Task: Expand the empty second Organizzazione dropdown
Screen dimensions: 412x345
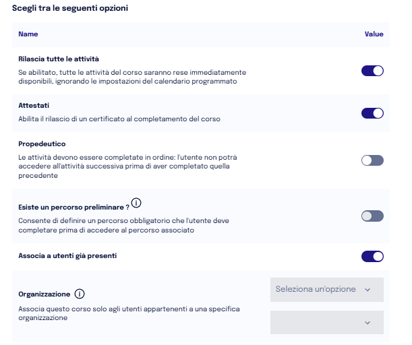Action: (327, 322)
